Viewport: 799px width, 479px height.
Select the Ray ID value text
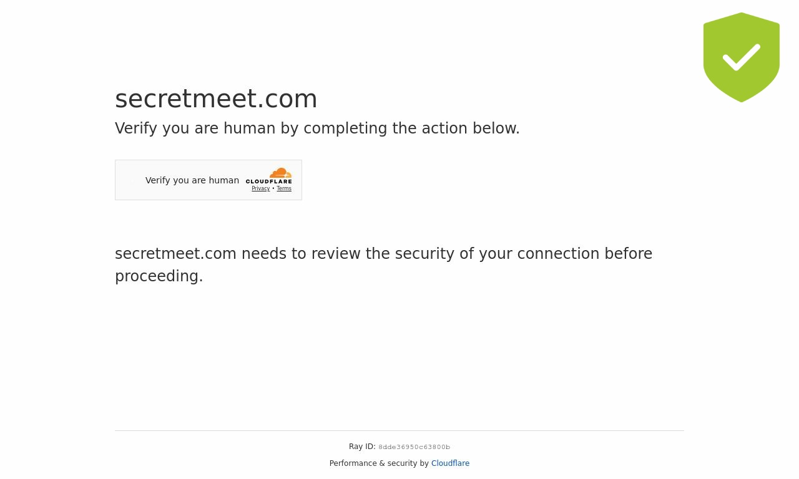(x=414, y=447)
